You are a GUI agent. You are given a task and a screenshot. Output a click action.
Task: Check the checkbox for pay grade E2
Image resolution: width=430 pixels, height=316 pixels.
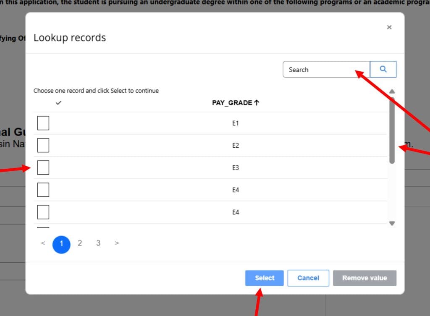43,145
